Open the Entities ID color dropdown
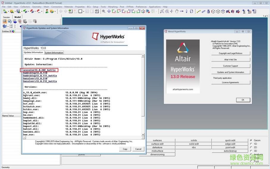 [14, 31]
